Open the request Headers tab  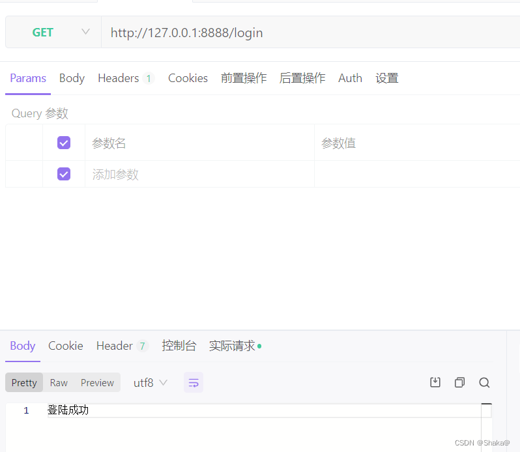click(x=126, y=78)
